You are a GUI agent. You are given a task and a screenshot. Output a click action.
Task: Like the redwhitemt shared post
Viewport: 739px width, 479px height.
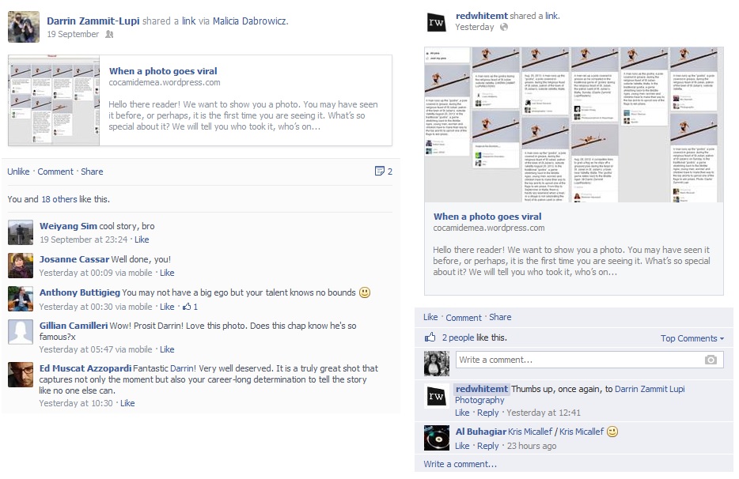pyautogui.click(x=430, y=317)
